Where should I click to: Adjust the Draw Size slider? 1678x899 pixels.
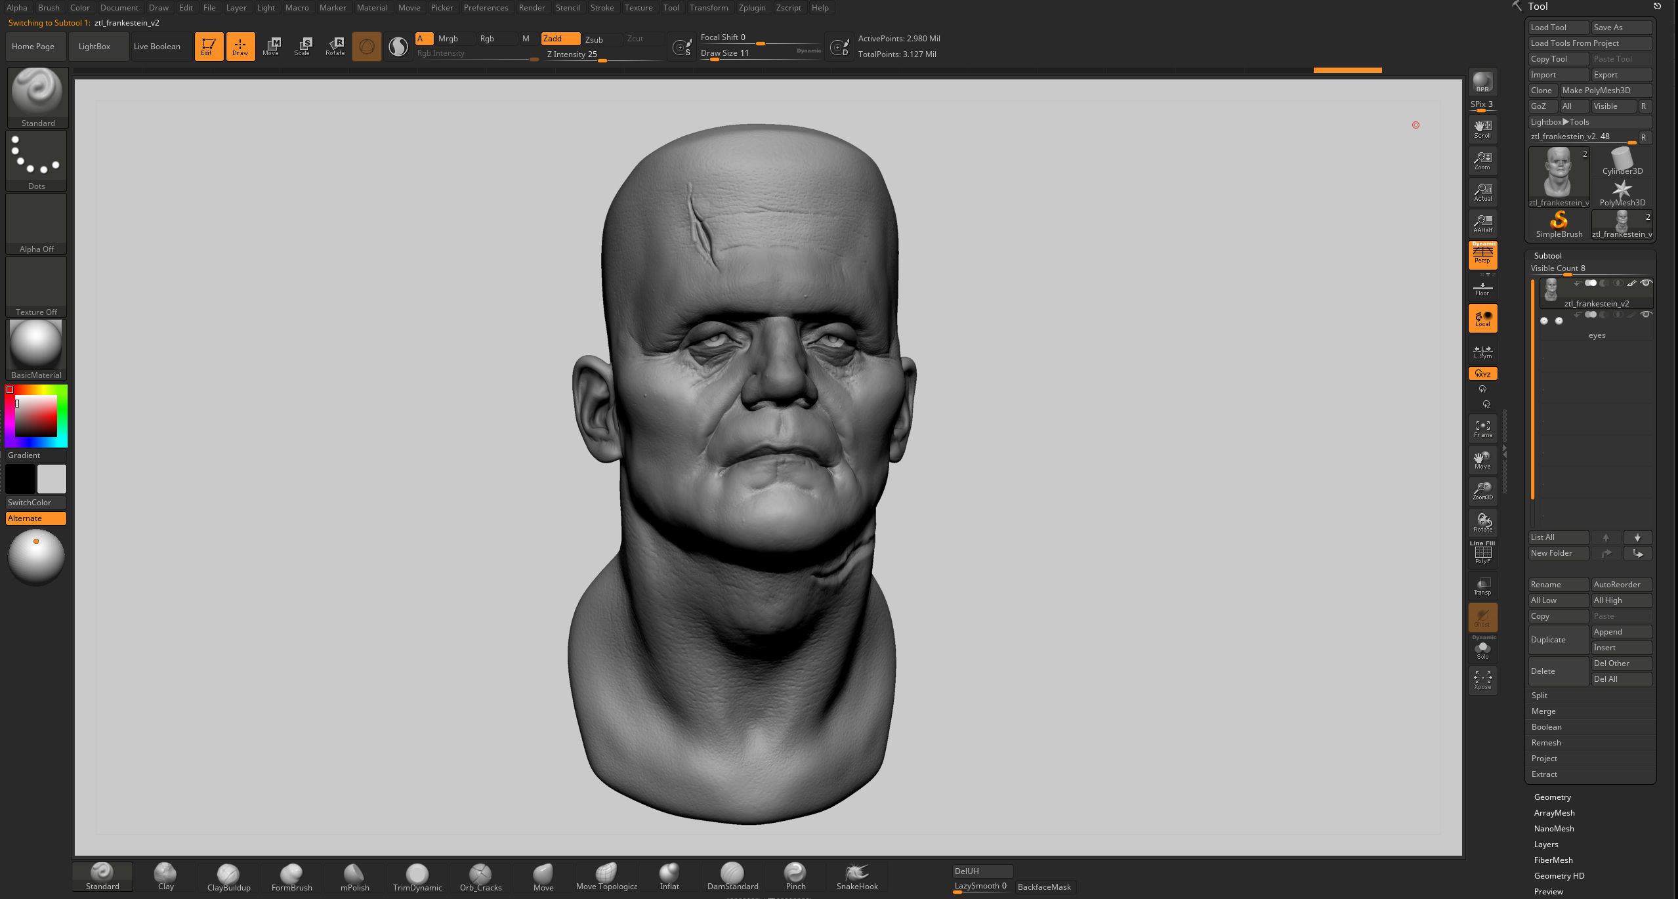(x=761, y=53)
